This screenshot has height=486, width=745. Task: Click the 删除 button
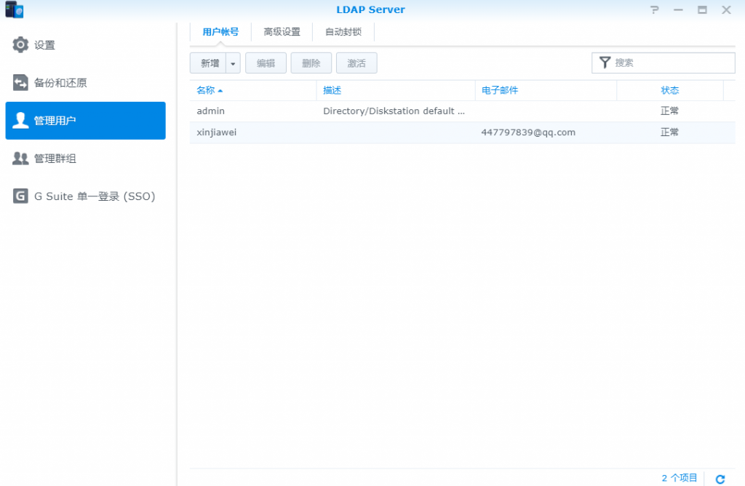pos(311,63)
